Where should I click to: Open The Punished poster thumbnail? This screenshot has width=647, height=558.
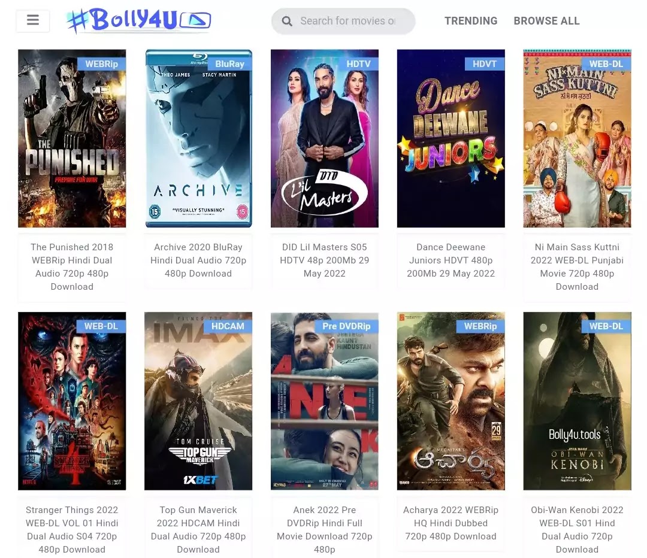coord(72,138)
